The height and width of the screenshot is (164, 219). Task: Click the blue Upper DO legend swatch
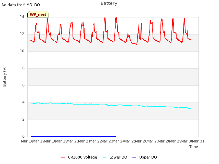pos(134,158)
